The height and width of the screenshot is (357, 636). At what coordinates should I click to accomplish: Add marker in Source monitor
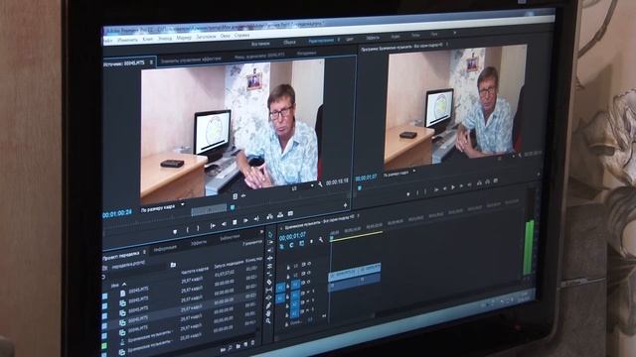175,232
